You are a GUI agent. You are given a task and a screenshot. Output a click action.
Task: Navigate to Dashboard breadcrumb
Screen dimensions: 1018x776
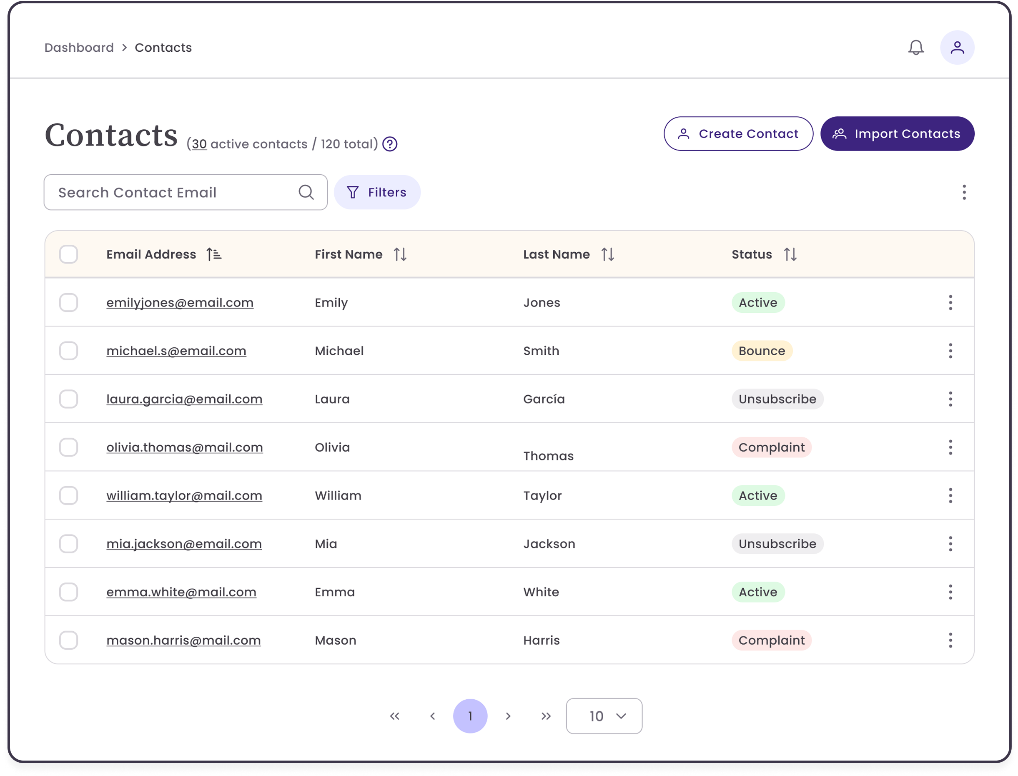(79, 47)
